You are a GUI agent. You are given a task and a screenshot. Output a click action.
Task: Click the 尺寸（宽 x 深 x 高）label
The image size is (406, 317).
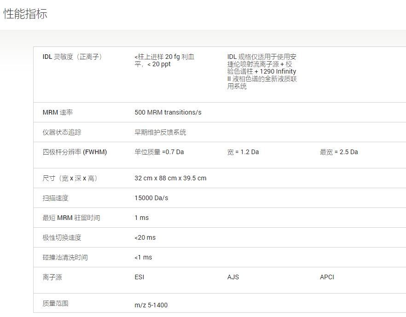(x=71, y=179)
